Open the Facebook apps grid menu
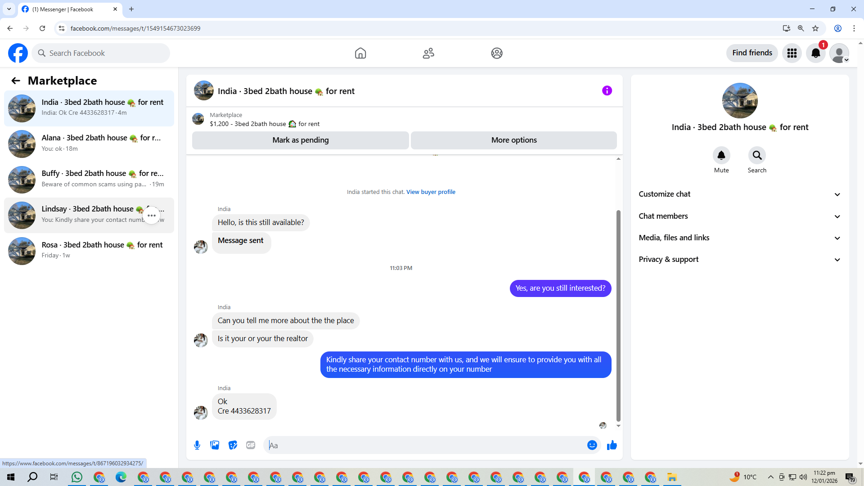 tap(792, 53)
